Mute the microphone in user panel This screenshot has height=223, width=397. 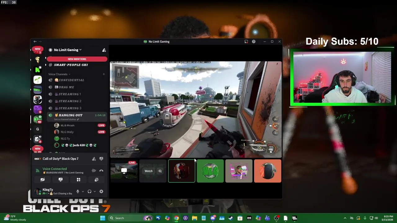pyautogui.click(x=78, y=191)
